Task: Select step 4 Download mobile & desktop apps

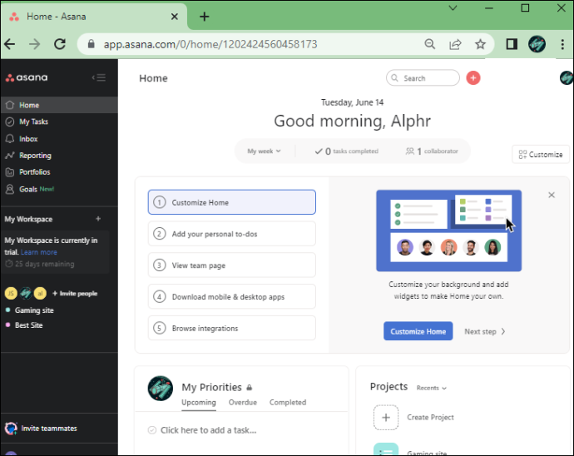Action: pyautogui.click(x=232, y=297)
